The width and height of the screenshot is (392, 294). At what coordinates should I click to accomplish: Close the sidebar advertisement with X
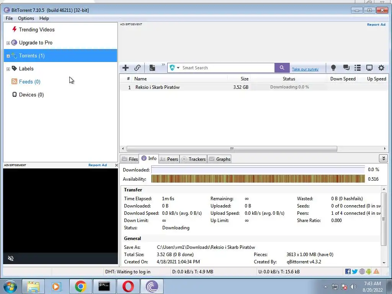116,165
